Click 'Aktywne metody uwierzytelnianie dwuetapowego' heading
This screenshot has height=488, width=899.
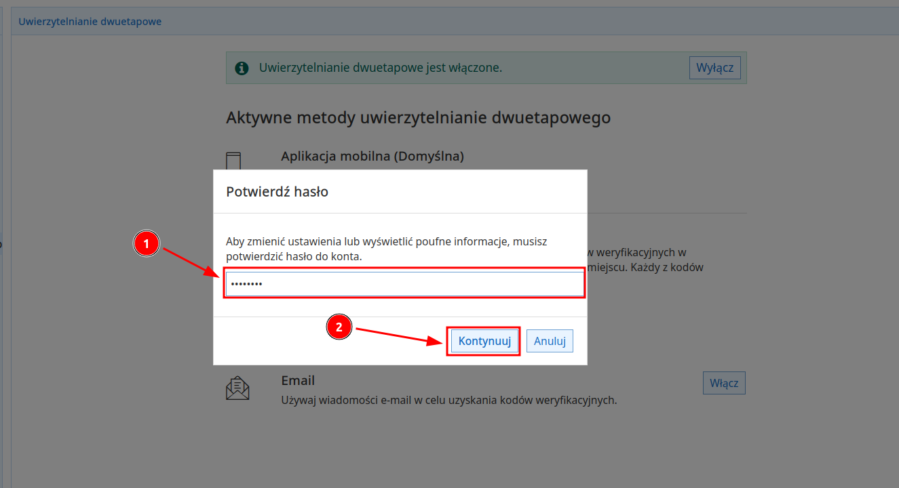418,118
